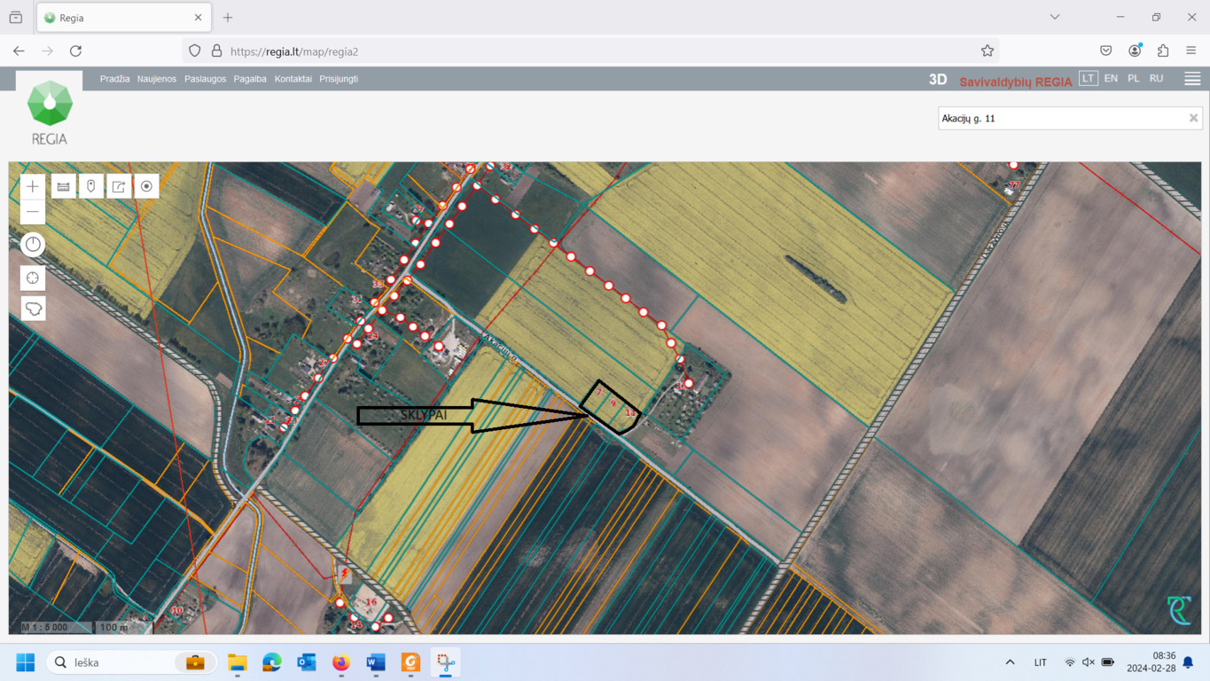Zoom out with the map minus button
The image size is (1210, 681).
pos(33,212)
